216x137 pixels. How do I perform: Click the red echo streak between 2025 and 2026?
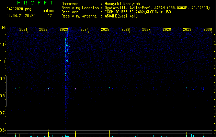(119, 92)
